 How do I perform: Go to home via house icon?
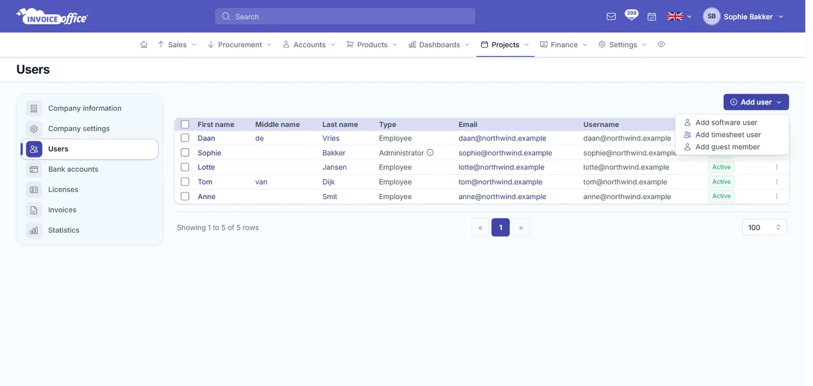[144, 45]
